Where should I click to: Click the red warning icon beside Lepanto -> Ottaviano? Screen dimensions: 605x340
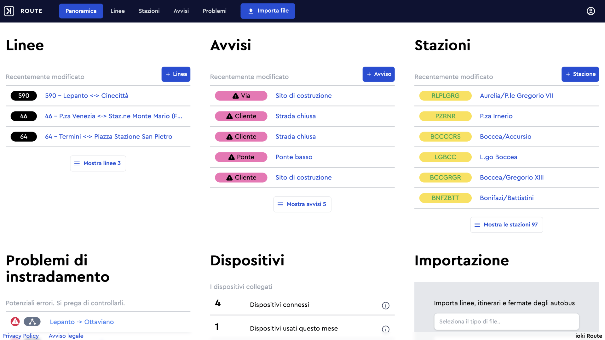point(15,321)
